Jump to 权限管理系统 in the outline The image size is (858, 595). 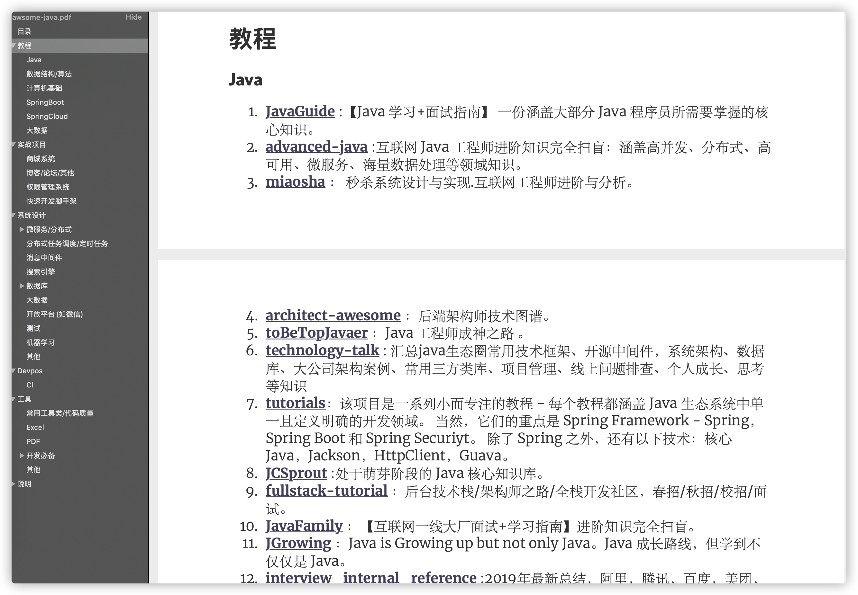pyautogui.click(x=48, y=187)
